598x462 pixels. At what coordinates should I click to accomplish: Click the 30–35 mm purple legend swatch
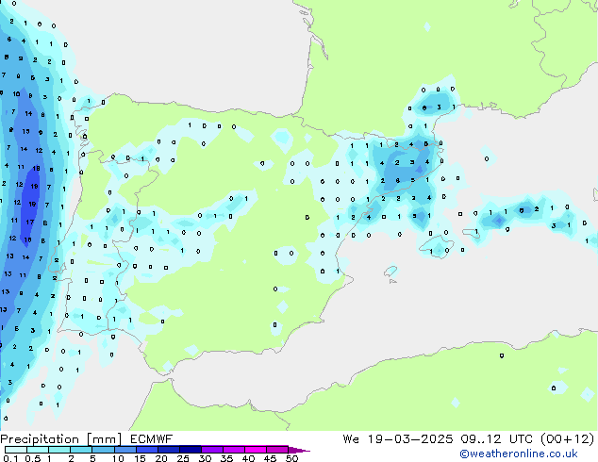coord(211,450)
